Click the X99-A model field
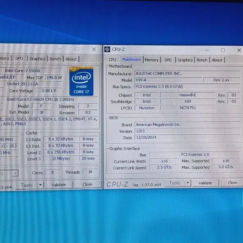Screen dimensions: 243x243 (168, 80)
